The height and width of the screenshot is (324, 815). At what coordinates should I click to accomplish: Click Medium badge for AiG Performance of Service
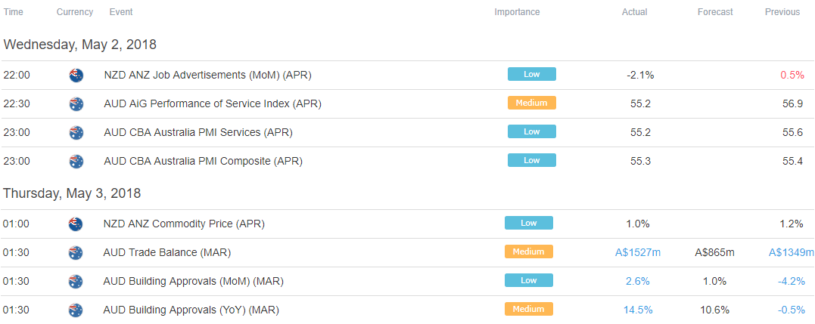pyautogui.click(x=532, y=103)
